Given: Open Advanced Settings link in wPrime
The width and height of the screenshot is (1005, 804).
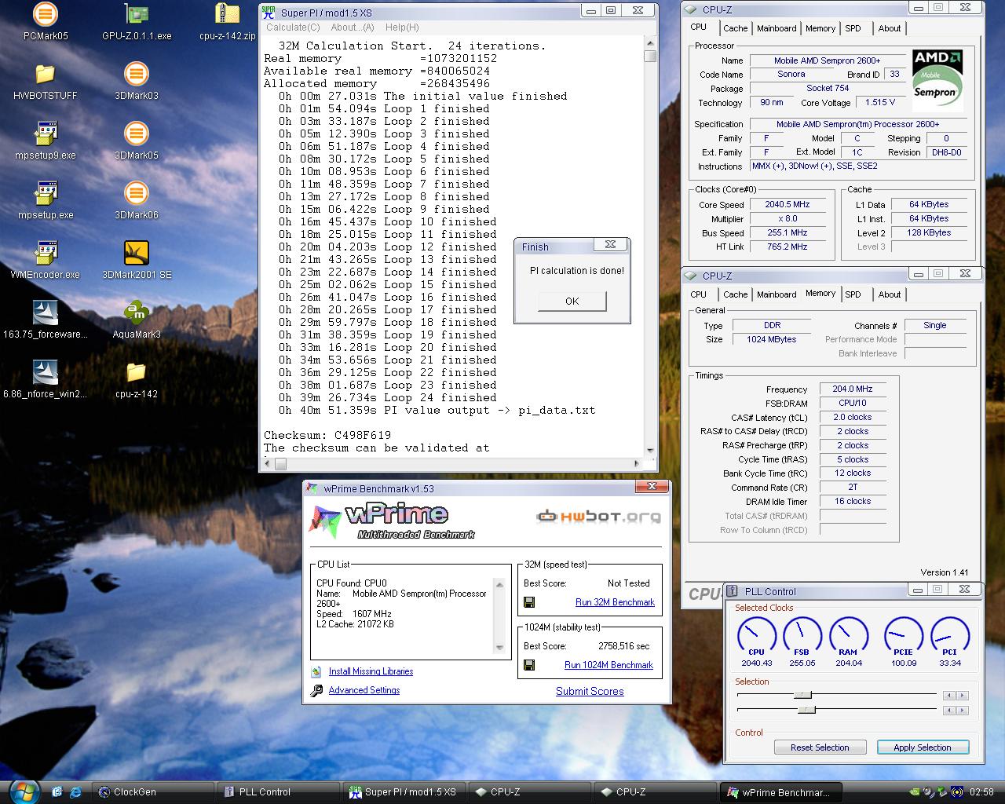Looking at the screenshot, I should (364, 690).
